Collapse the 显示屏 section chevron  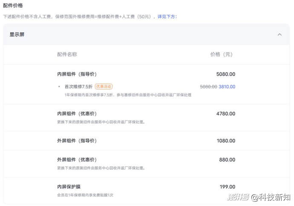(x=280, y=34)
